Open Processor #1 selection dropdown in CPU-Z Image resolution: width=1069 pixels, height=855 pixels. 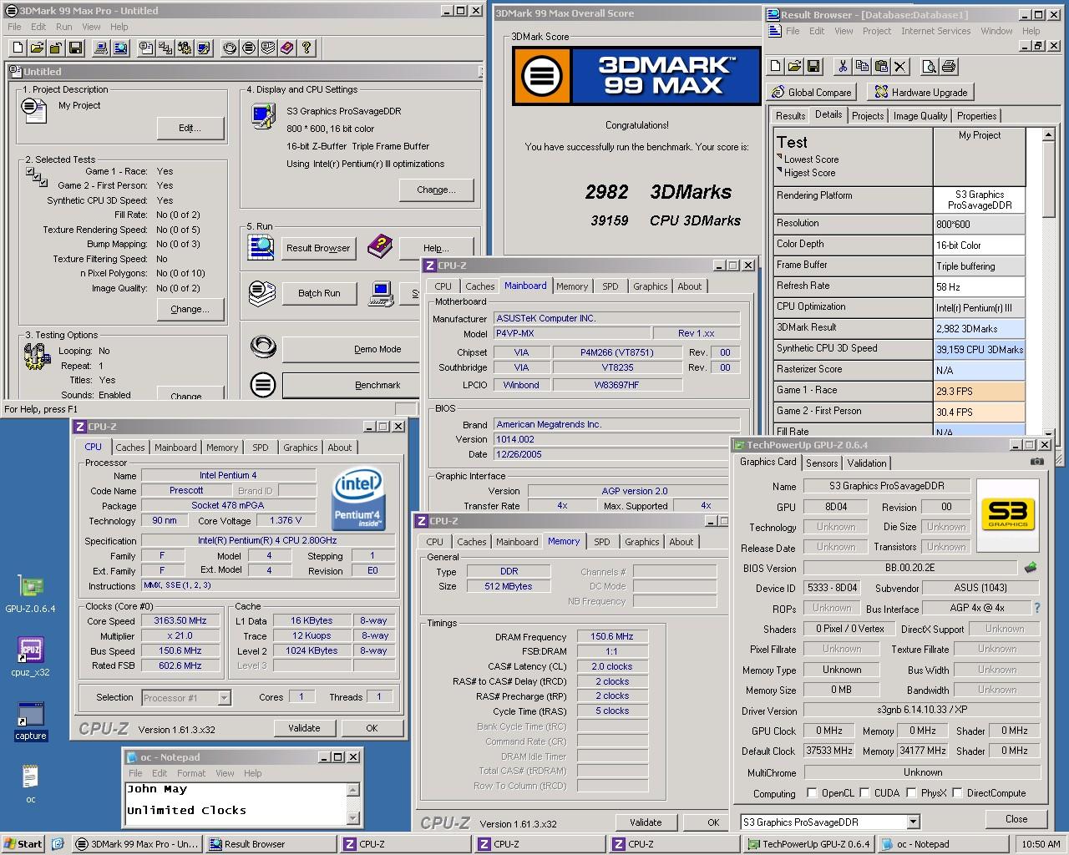tap(224, 697)
